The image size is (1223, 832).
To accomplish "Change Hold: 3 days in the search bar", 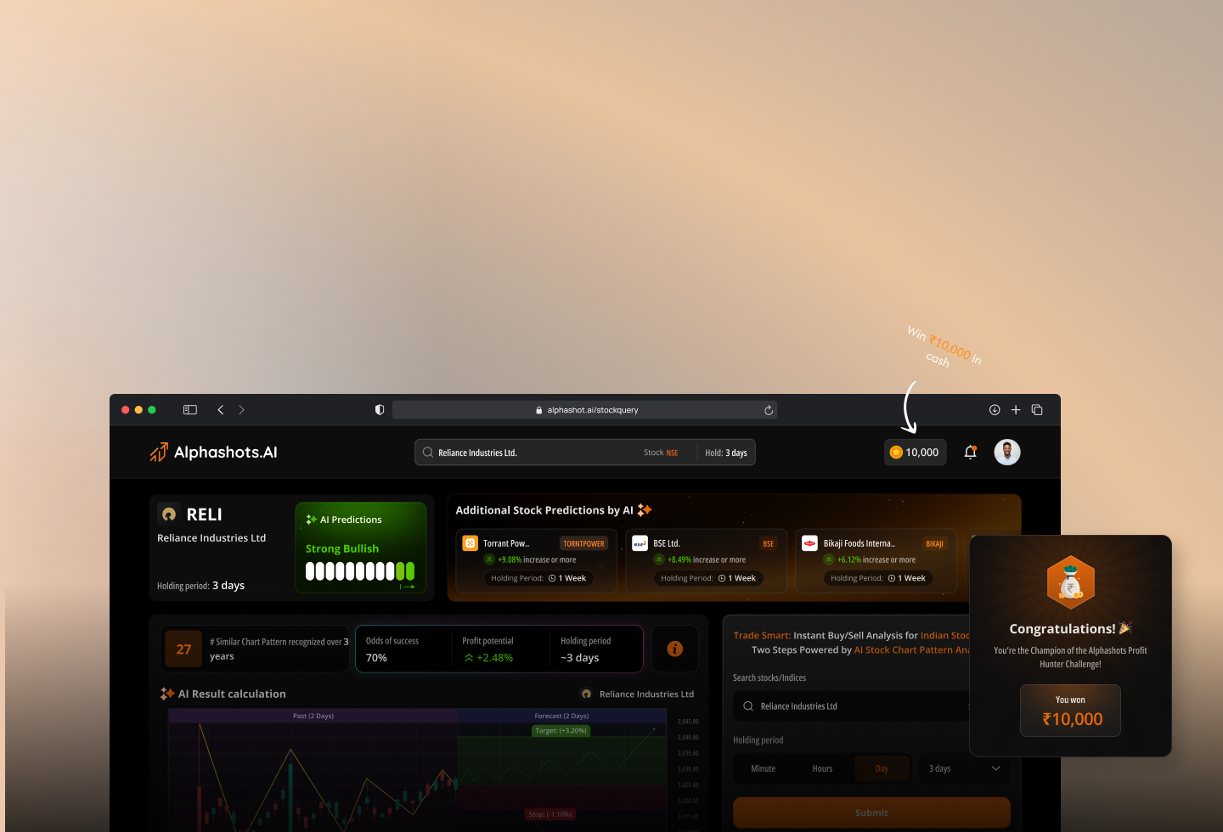I will click(x=726, y=453).
